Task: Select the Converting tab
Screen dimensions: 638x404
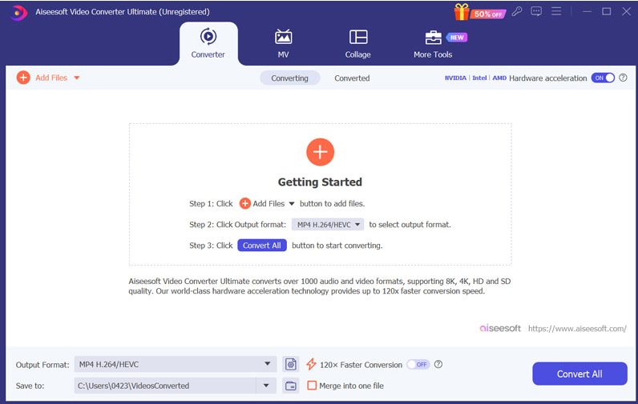Action: (289, 78)
